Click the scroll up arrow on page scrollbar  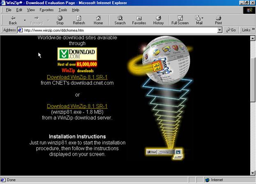[253, 39]
